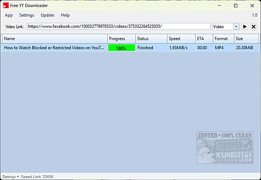Click the MP4 format cell
This screenshot has height=180, width=261.
tap(223, 48)
